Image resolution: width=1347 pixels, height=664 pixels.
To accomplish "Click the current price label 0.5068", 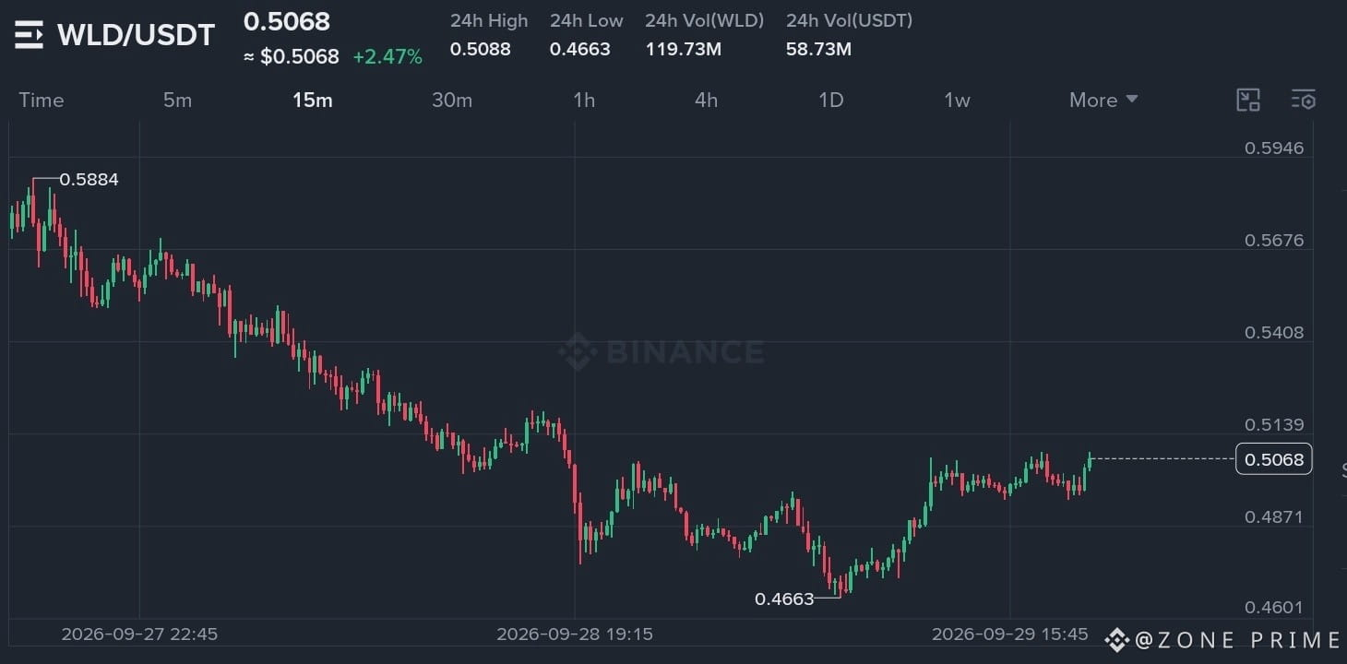I will (x=1273, y=458).
